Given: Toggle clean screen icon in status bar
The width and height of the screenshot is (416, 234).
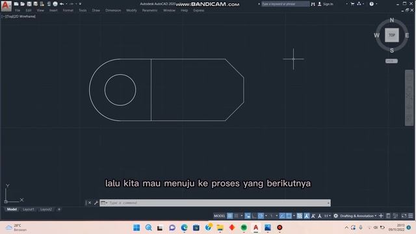Looking at the screenshot, I should pyautogui.click(x=404, y=216).
